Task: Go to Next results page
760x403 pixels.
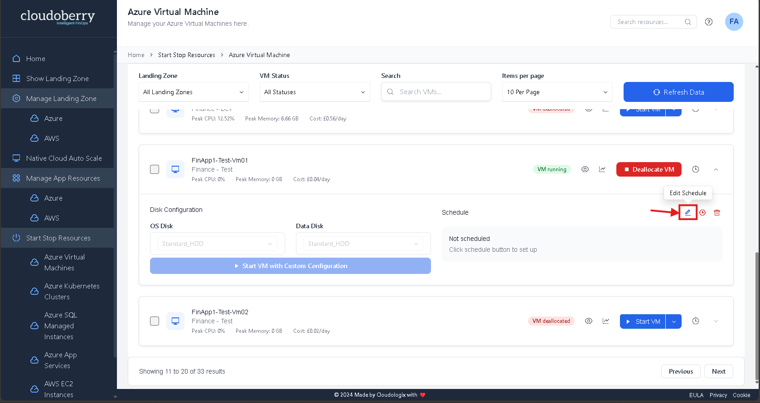Action: (719, 371)
